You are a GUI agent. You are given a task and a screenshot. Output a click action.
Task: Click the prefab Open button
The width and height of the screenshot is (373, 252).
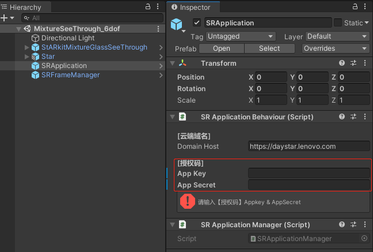coord(222,48)
